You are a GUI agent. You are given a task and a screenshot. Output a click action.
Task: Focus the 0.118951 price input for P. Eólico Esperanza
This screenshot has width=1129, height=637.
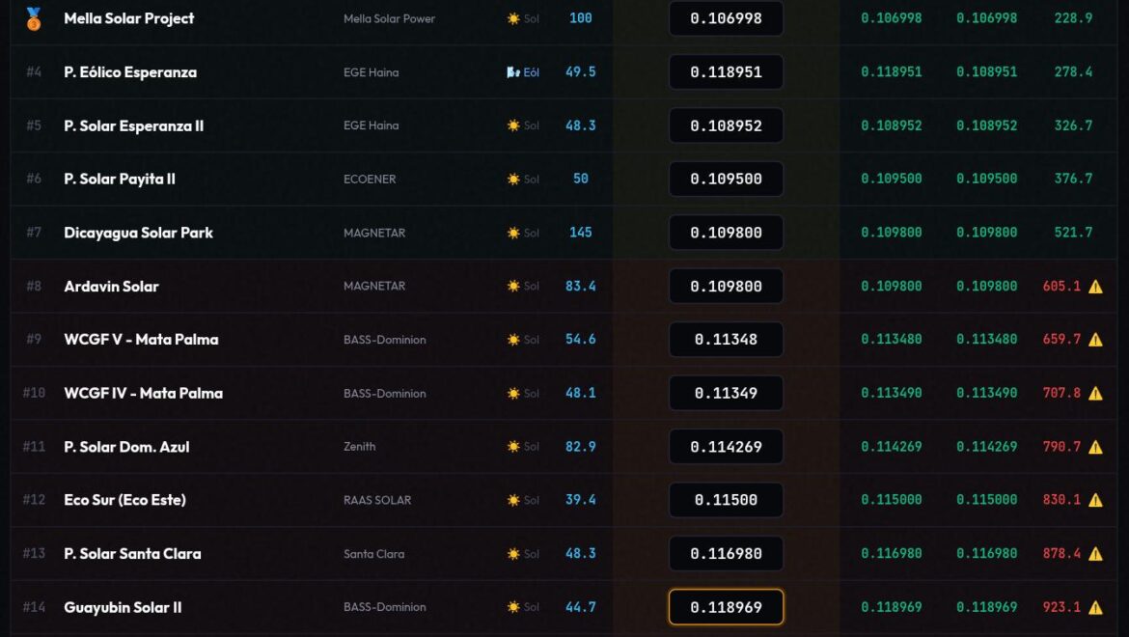726,72
